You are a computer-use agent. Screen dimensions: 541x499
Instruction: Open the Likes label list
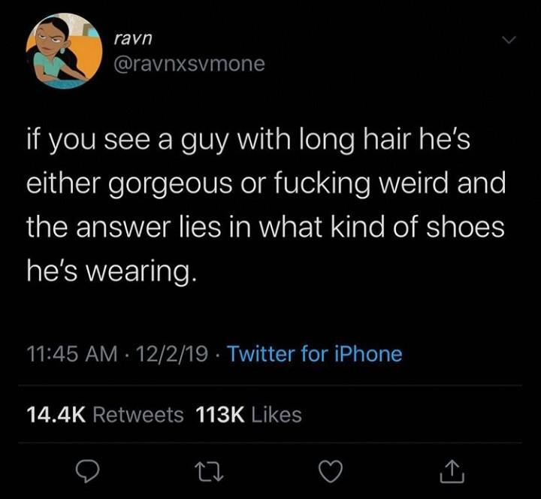point(277,414)
